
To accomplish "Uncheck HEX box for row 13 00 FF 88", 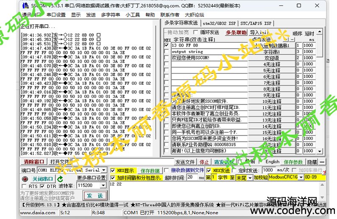I will (x=166, y=45).
